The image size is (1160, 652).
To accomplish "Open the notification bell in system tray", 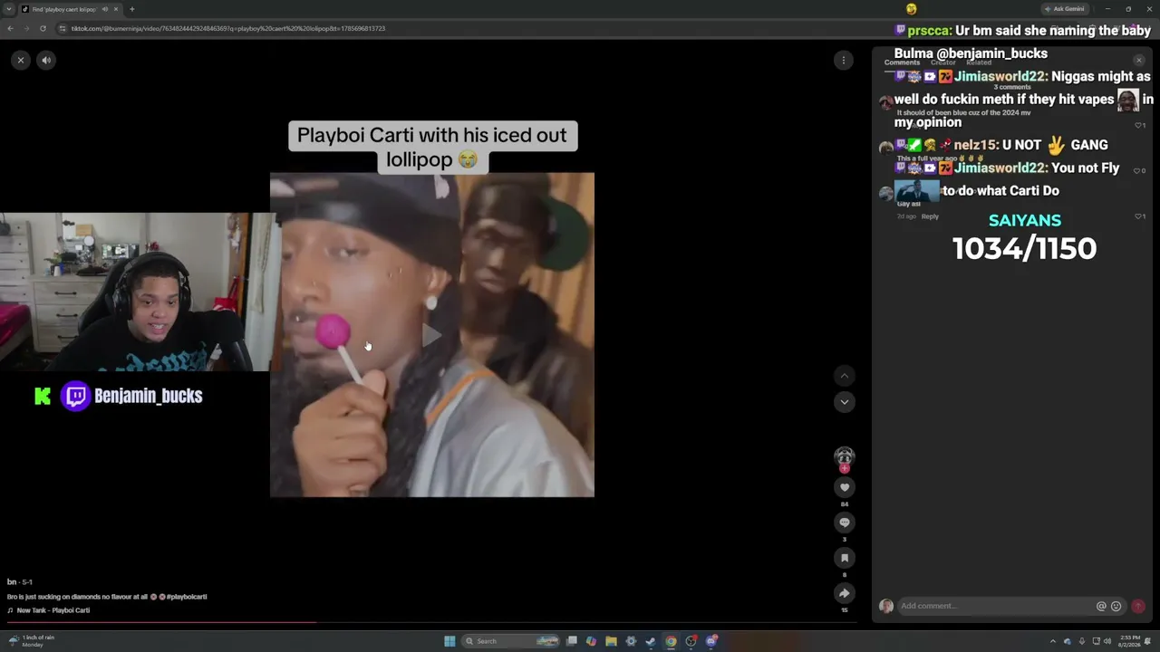I will pos(1149,641).
